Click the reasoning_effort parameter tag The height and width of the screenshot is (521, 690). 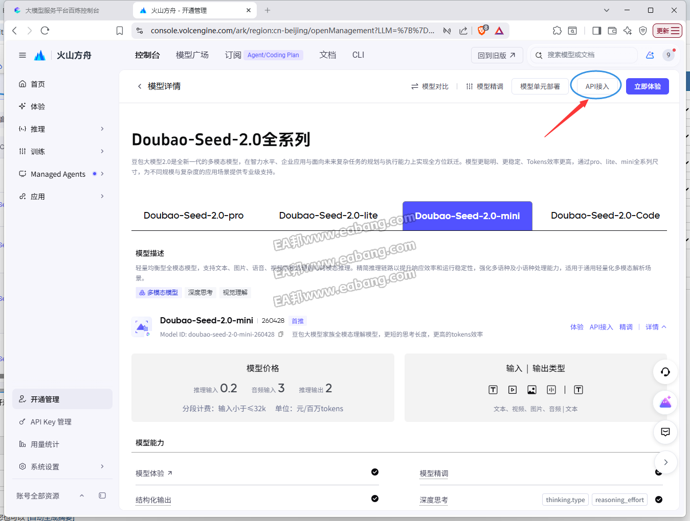(x=619, y=500)
